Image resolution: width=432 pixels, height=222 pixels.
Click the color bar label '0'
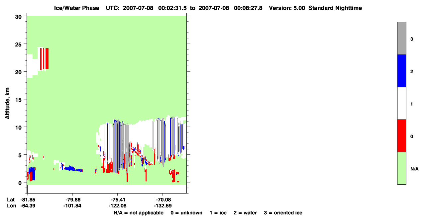[x=412, y=136]
